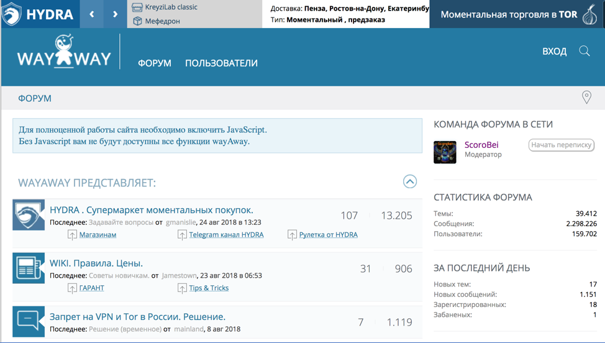Viewport: 605px width, 343px height.
Task: Click the Мефедрон package icon
Action: coord(137,21)
